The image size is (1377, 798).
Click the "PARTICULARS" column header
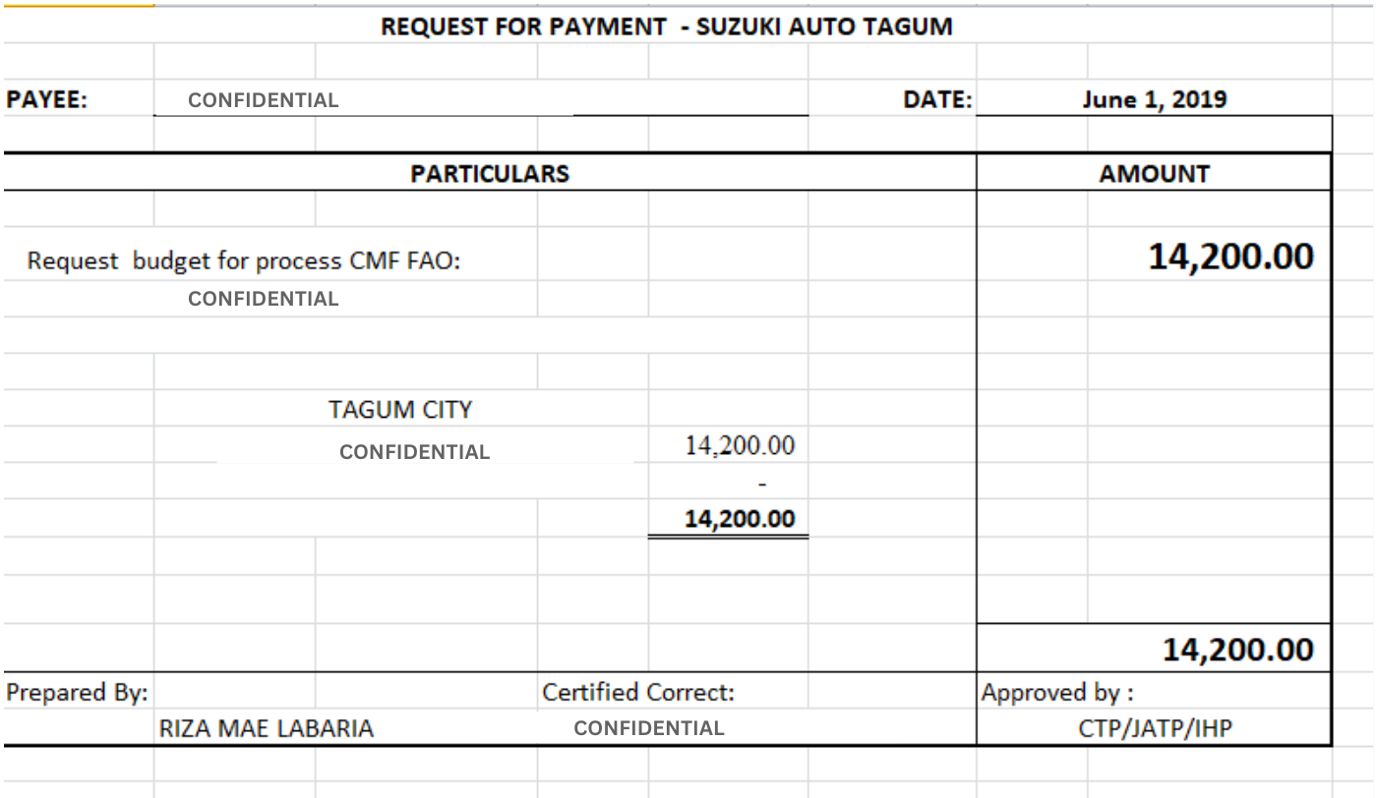tap(490, 174)
